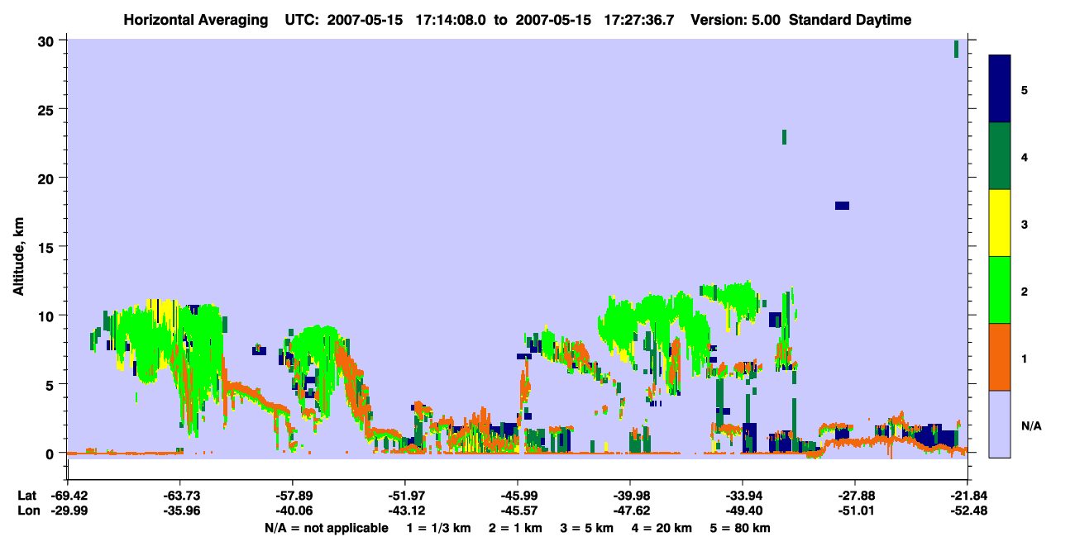Click the longitude value -45.57
This screenshot has width=1075, height=551.
click(518, 511)
